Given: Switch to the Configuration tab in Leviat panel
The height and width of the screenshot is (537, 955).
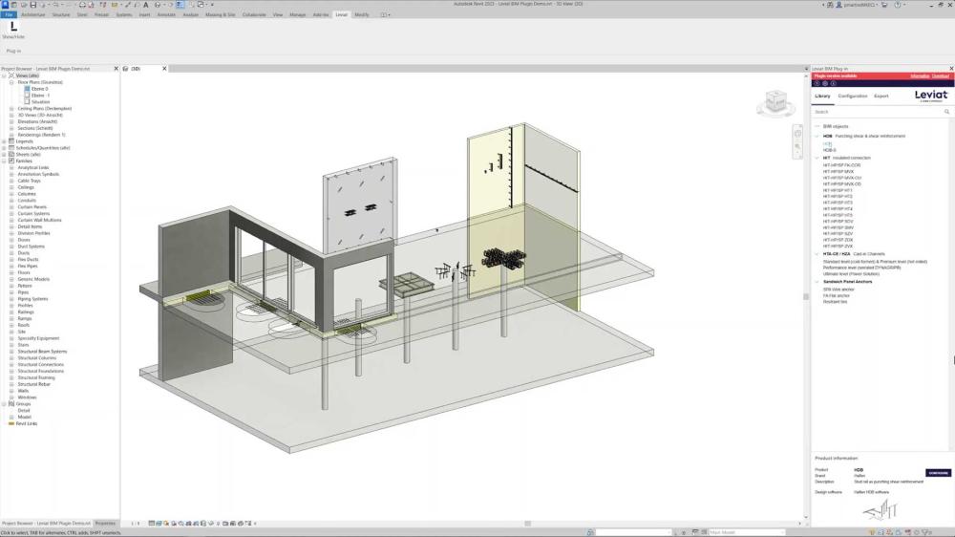Looking at the screenshot, I should coord(852,96).
